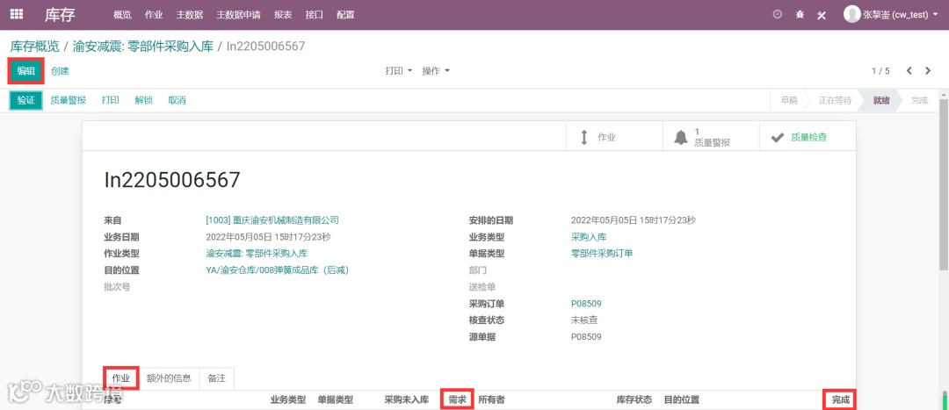The height and width of the screenshot is (410, 949).
Task: Open supplier [1003] 重庆渝安机械制造有限公司 link
Action: coord(272,220)
